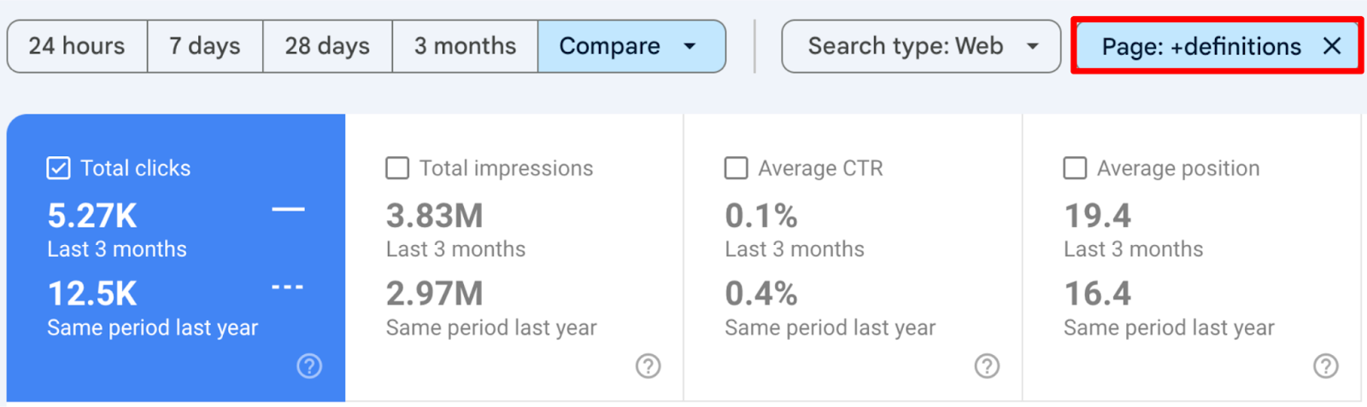Screen dimensions: 1367x407
Task: Switch to the 7 days range
Action: pyautogui.click(x=205, y=46)
